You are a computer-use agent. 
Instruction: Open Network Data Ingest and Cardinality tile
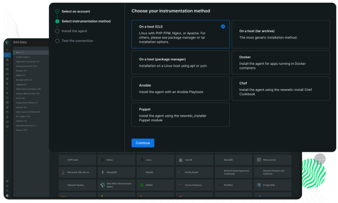[x=233, y=172]
